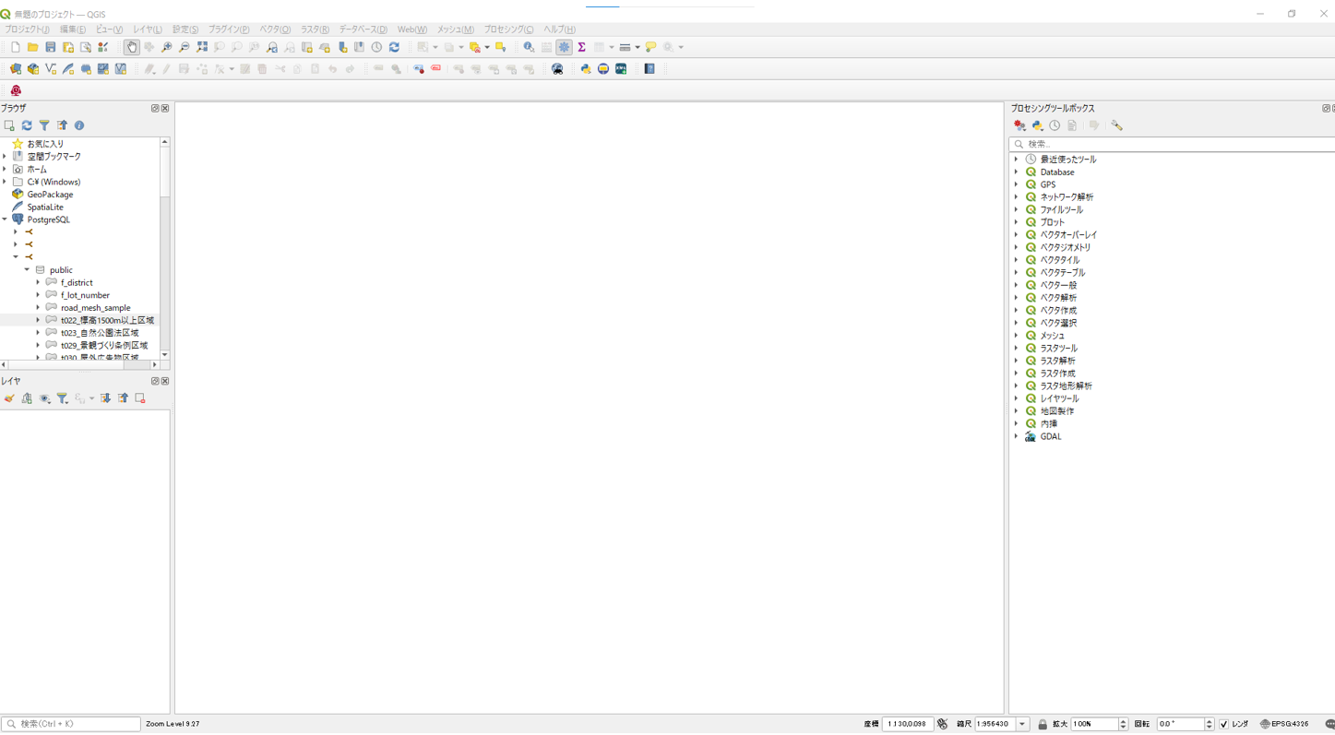
Task: Open the Vector menu
Action: tap(274, 30)
